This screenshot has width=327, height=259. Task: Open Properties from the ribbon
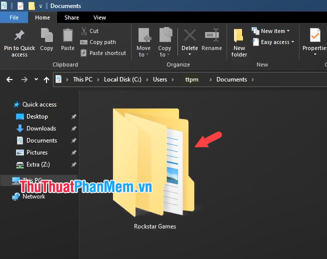(x=315, y=41)
